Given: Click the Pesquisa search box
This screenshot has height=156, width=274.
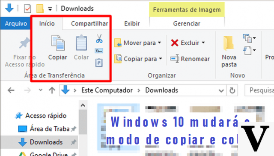Looking at the screenshot, I should 259,90.
